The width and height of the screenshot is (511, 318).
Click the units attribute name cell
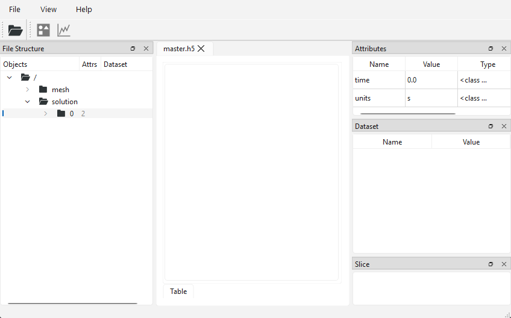tap(379, 98)
